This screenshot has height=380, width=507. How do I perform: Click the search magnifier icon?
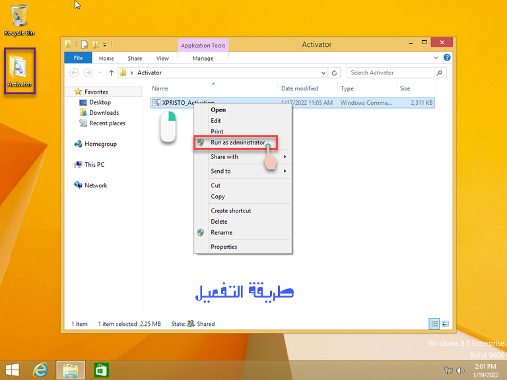pyautogui.click(x=439, y=73)
